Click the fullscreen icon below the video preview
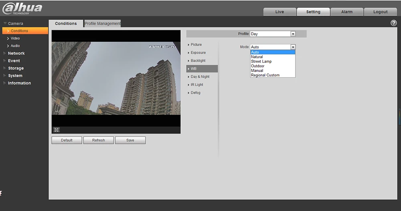The height and width of the screenshot is (211, 401). (57, 130)
